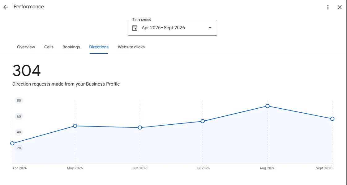Select the Apr 2026–Sept 2026 period field
The height and width of the screenshot is (185, 347).
tap(172, 28)
